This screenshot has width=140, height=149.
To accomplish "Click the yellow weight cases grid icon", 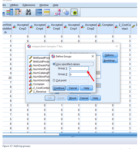I will [47, 12].
